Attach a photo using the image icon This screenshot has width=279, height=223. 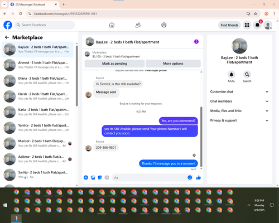(93, 177)
